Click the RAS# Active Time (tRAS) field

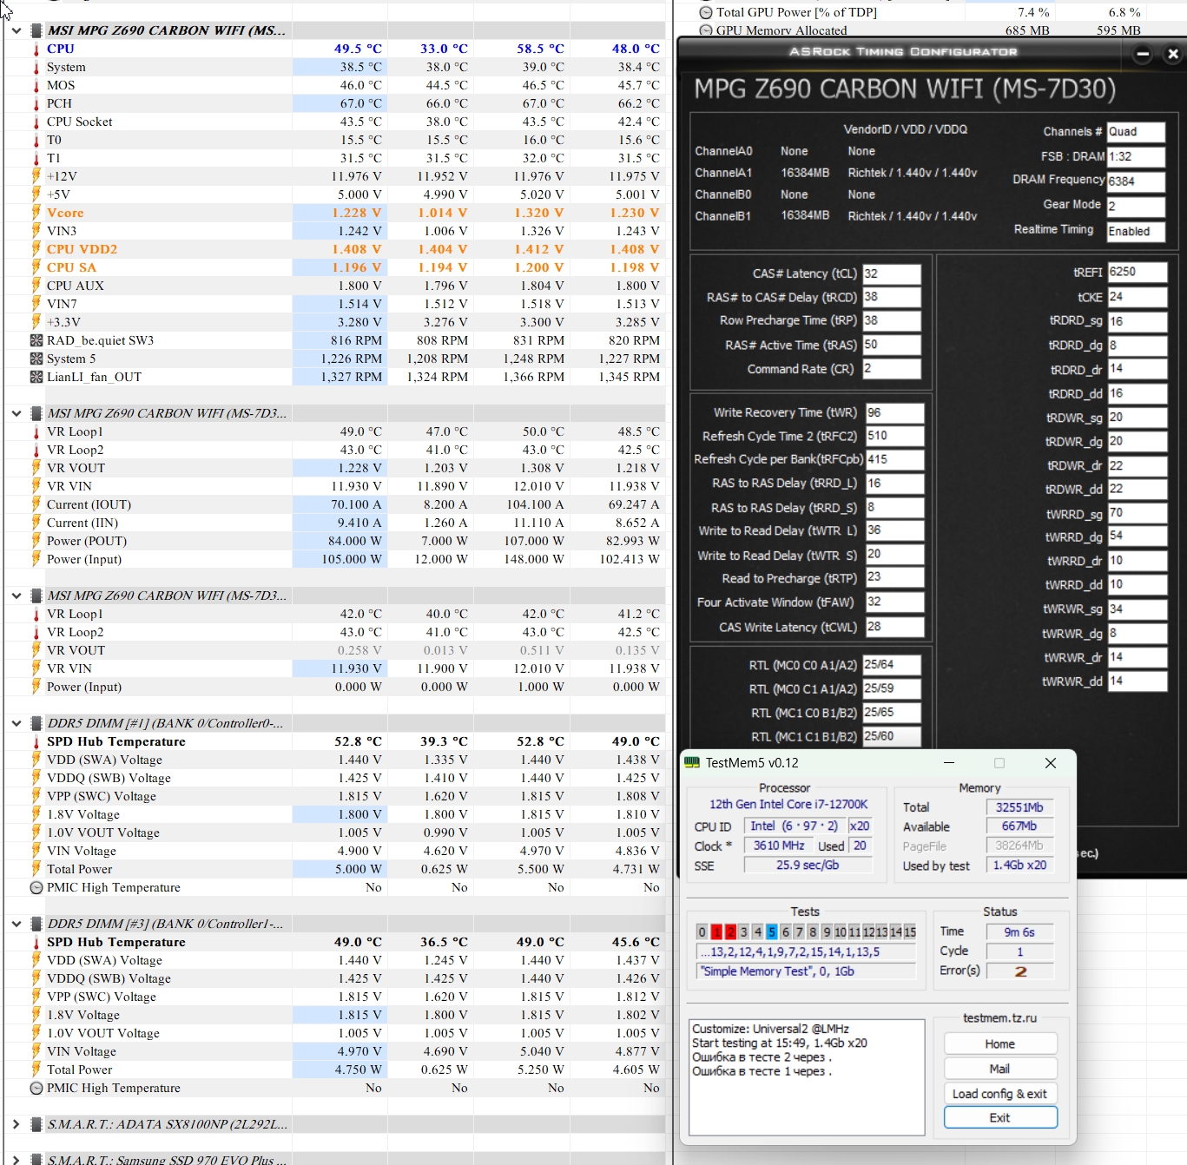(x=892, y=345)
